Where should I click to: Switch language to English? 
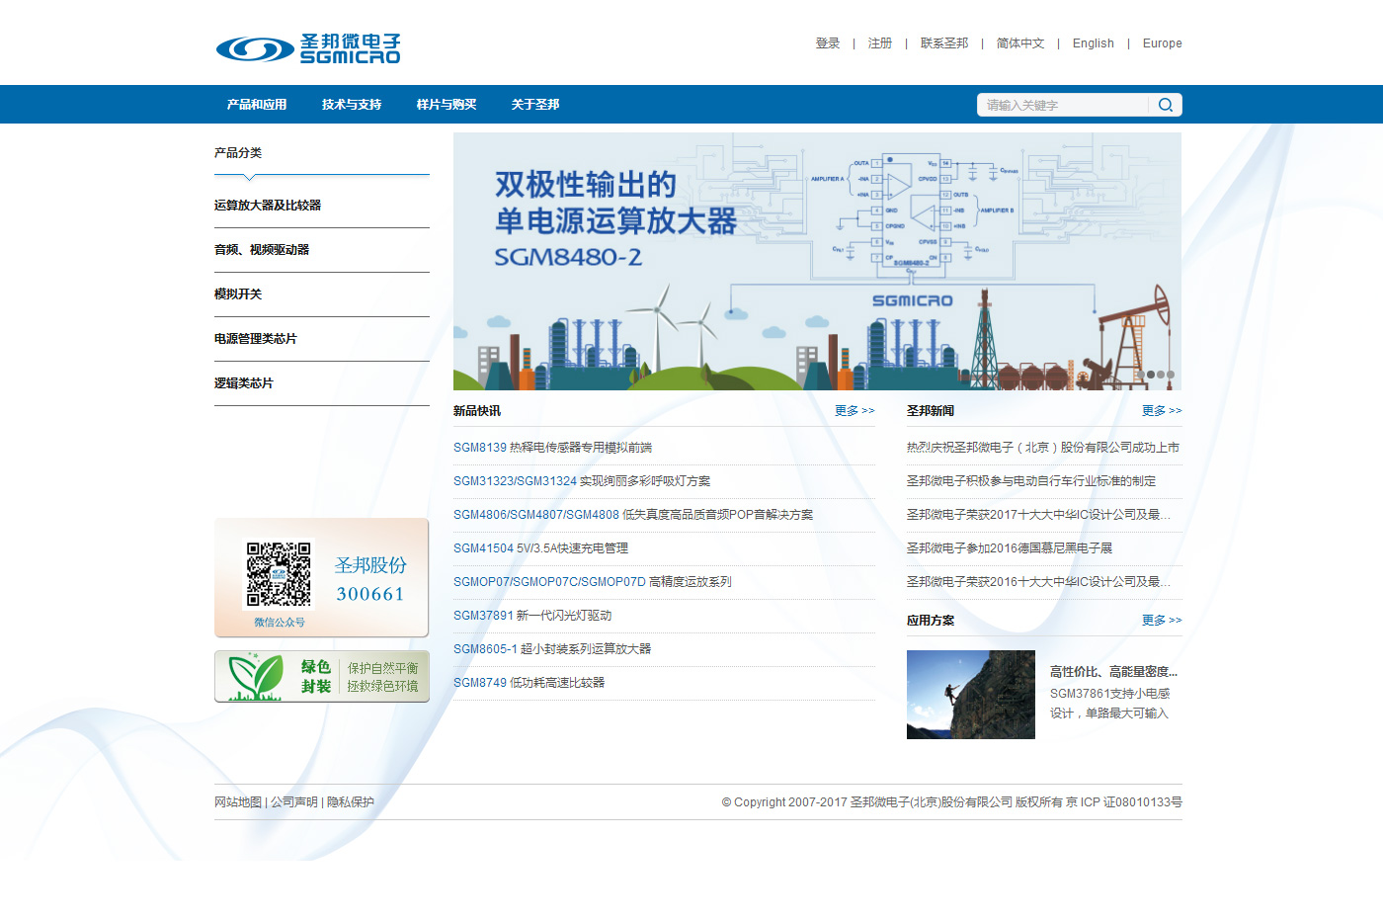(x=1094, y=43)
